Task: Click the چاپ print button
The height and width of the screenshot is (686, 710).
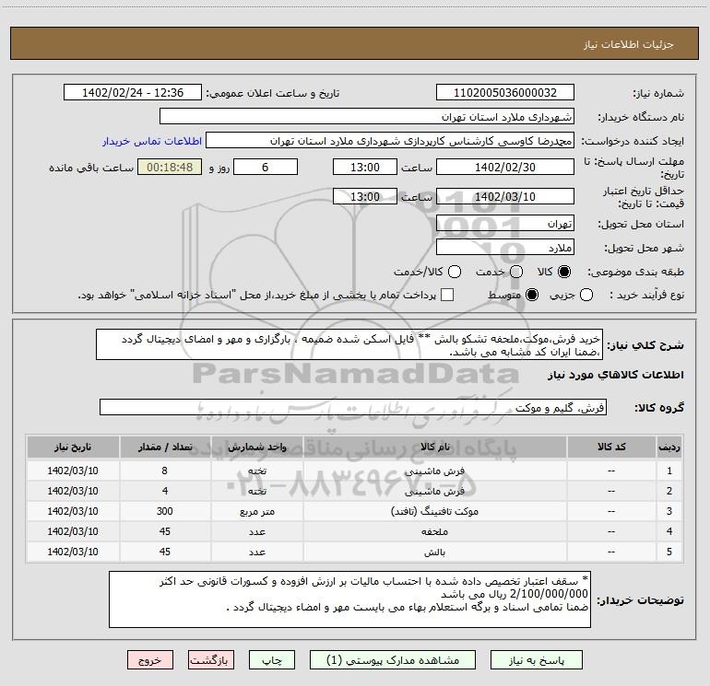Action: coord(272,660)
